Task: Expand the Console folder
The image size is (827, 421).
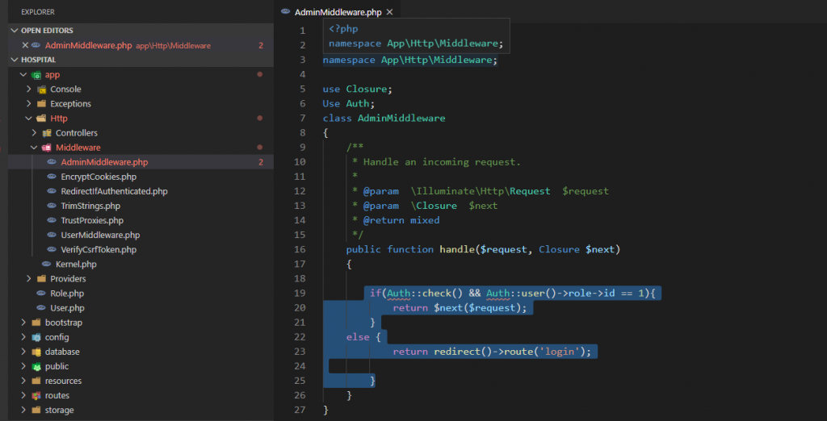Action: click(29, 90)
